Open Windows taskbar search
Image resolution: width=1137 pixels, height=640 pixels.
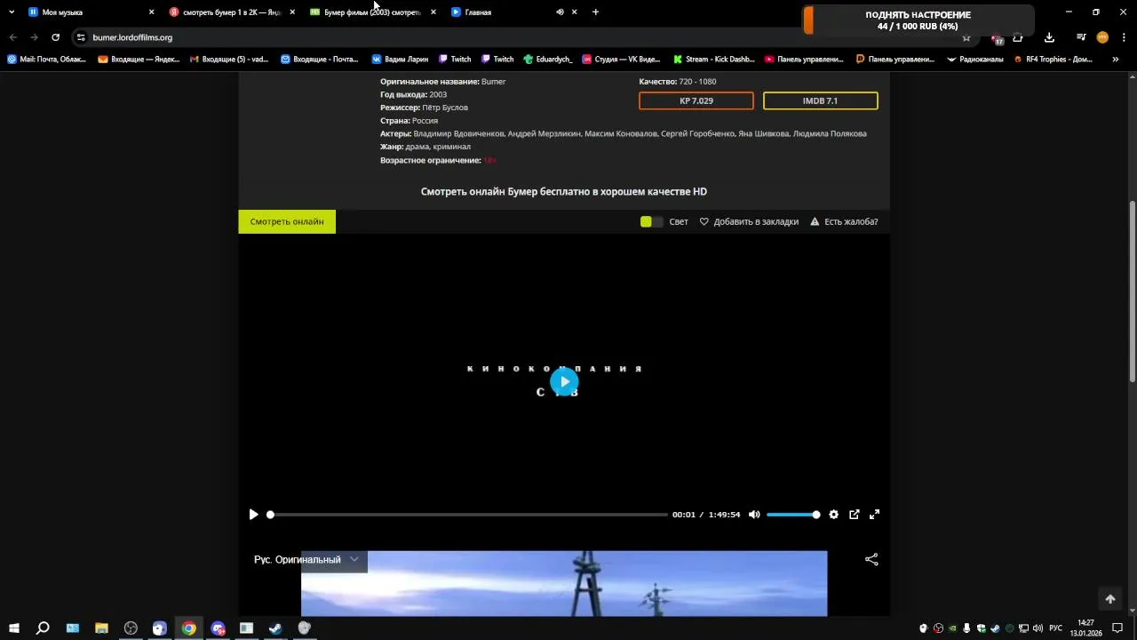43,628
